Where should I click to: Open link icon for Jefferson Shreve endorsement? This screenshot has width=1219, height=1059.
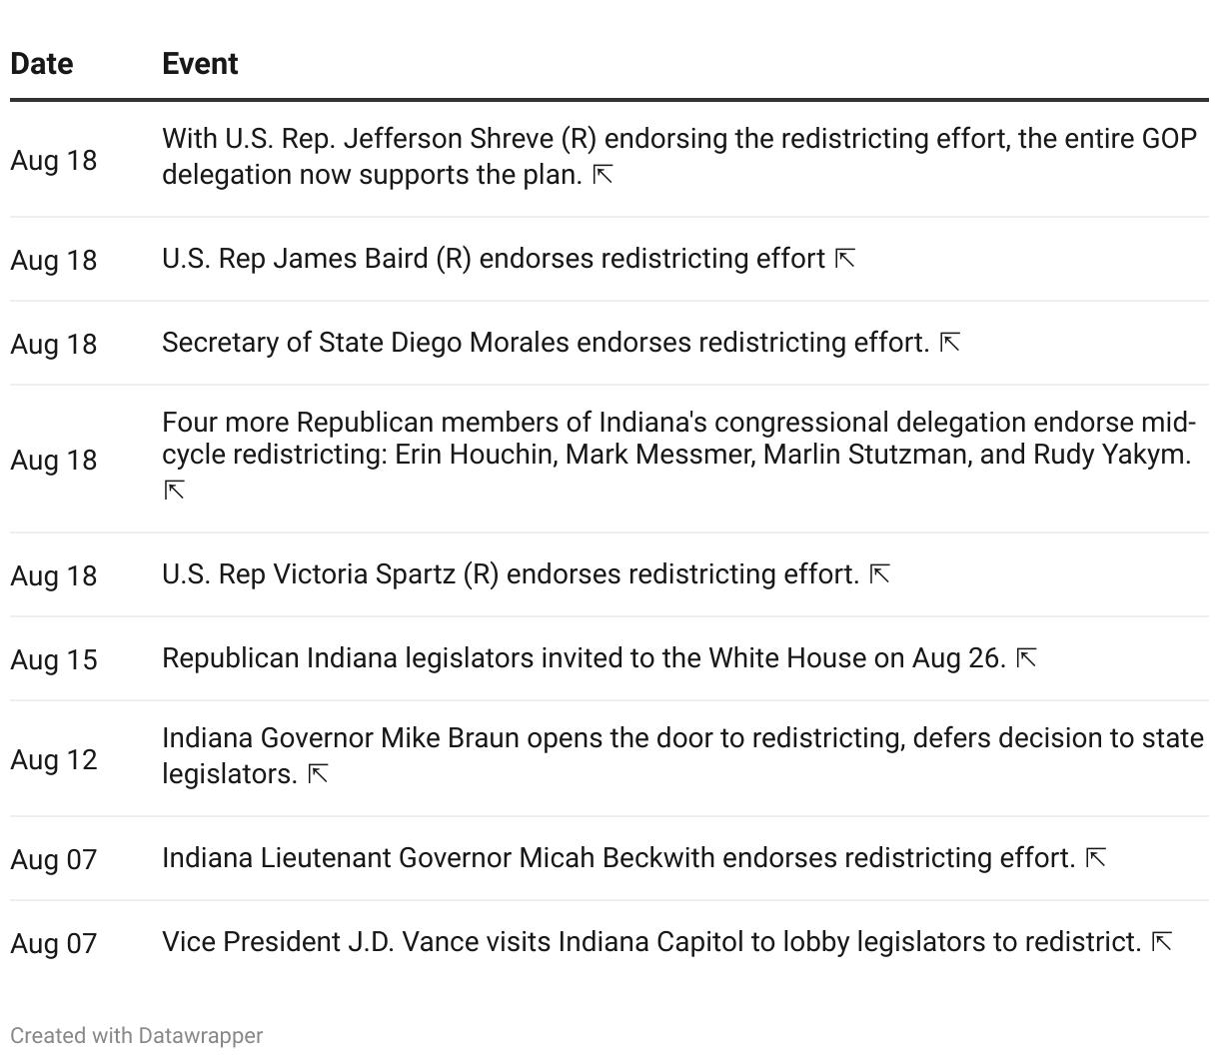click(603, 175)
